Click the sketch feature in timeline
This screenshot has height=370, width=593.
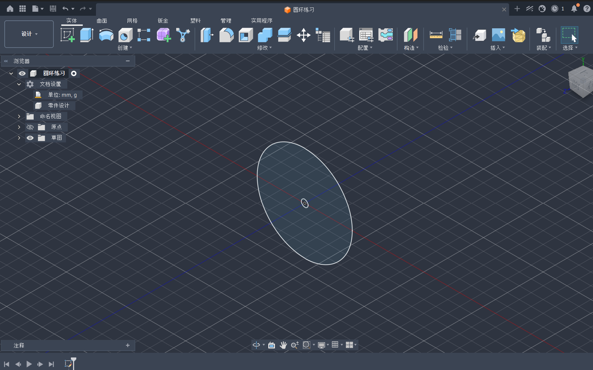click(x=68, y=364)
